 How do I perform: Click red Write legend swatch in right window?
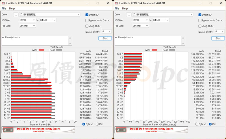(155, 50)
